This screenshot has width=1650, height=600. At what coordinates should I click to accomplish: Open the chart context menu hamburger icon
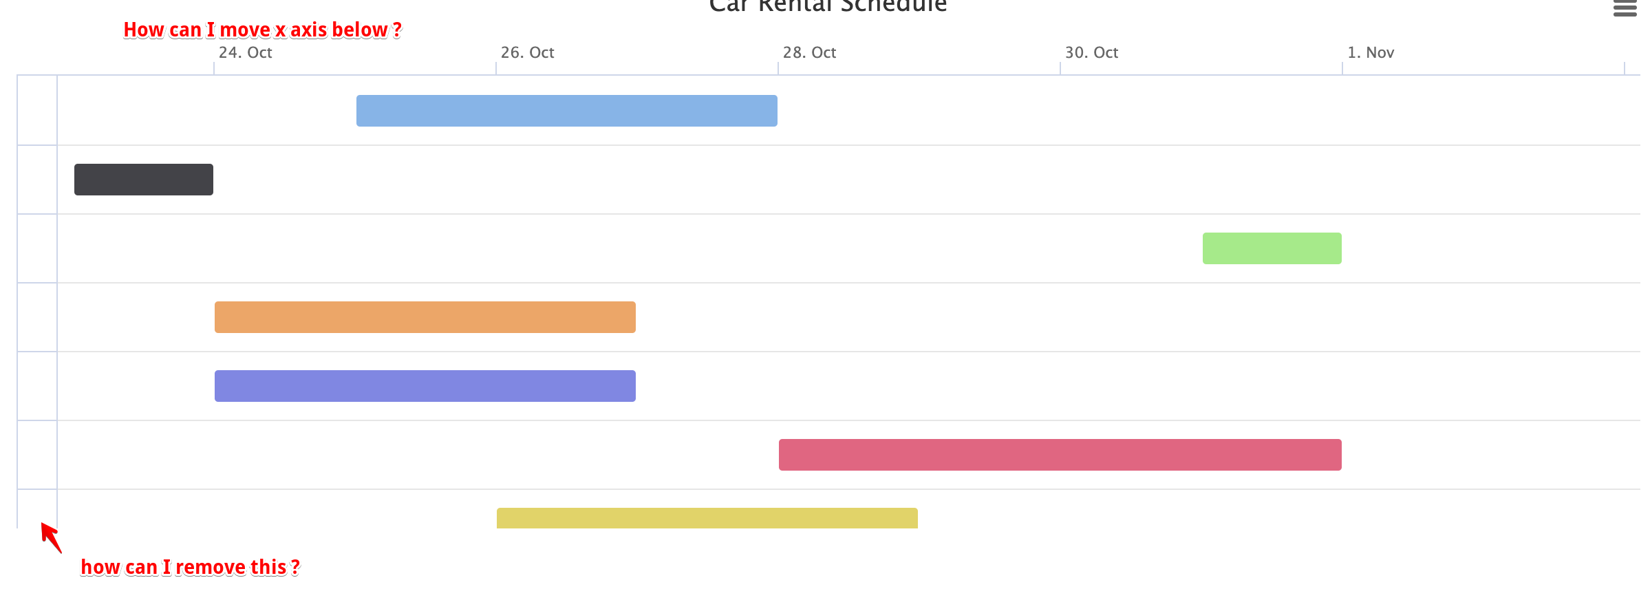tap(1625, 8)
